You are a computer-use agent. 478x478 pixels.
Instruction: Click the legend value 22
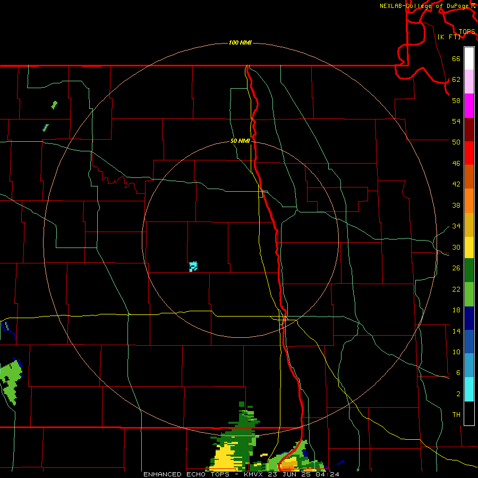tap(456, 289)
